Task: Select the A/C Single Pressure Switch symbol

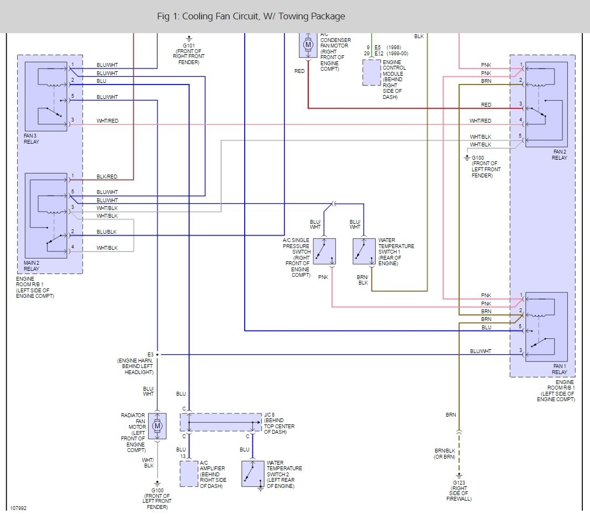Action: [x=324, y=251]
